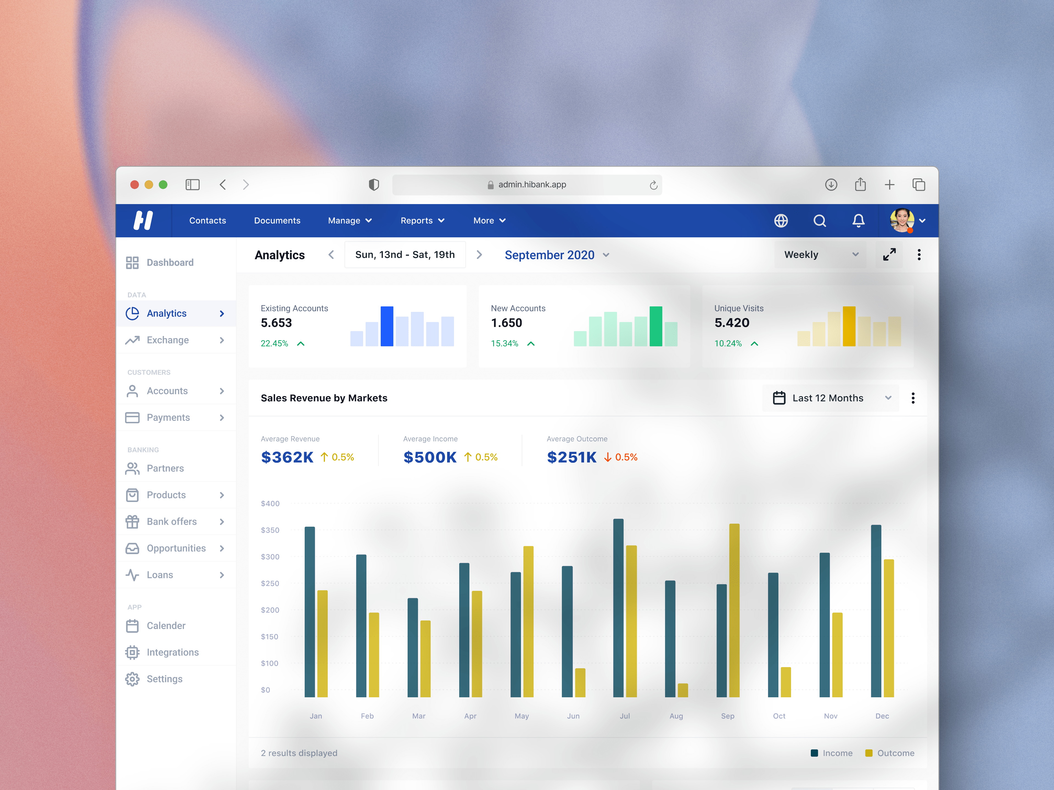
Task: Open the Manage dropdown menu
Action: (350, 221)
